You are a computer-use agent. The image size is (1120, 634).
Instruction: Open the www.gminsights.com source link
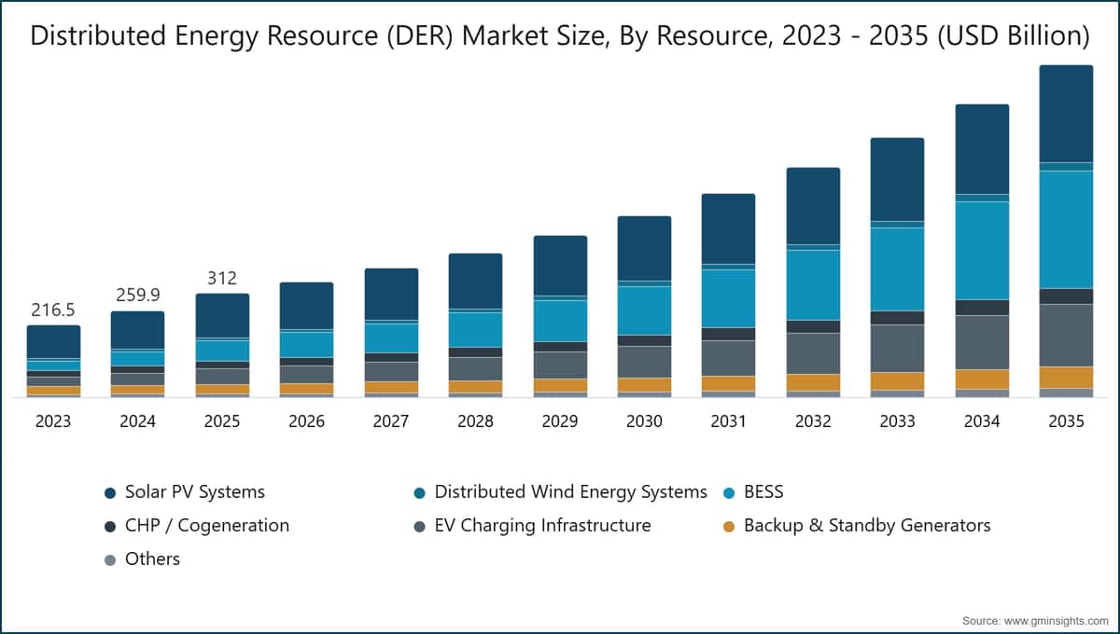tap(1058, 620)
